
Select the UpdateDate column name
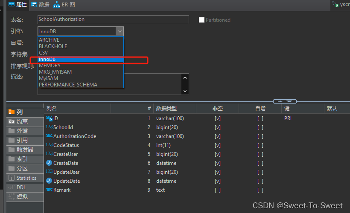click(x=67, y=181)
